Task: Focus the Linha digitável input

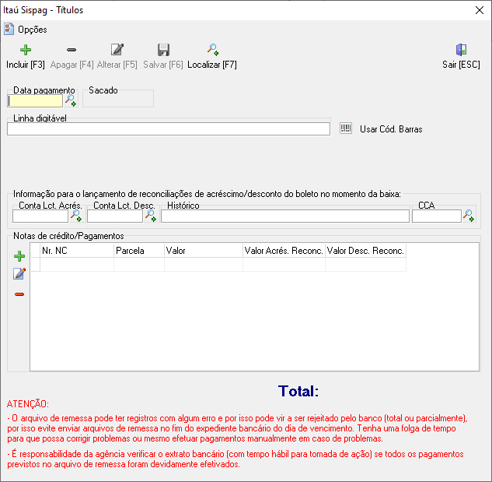Action: click(169, 129)
